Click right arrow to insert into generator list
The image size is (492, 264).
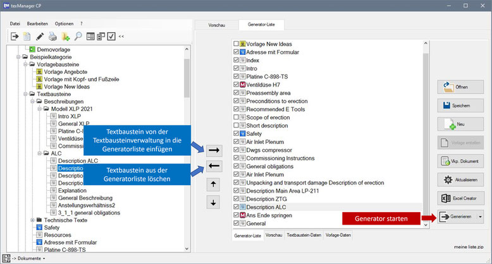pos(214,150)
